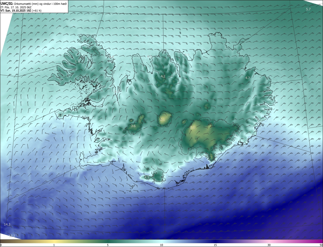The image size is (323, 247).
Task: Click the 5.7 value label on the map
Action: coord(308,9)
